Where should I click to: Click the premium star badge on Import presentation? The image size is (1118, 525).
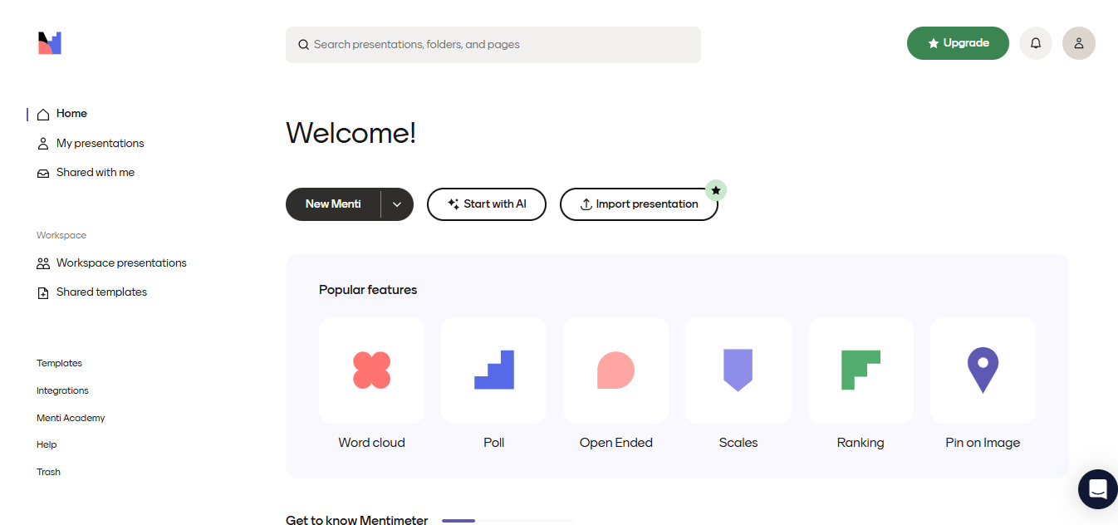point(716,189)
